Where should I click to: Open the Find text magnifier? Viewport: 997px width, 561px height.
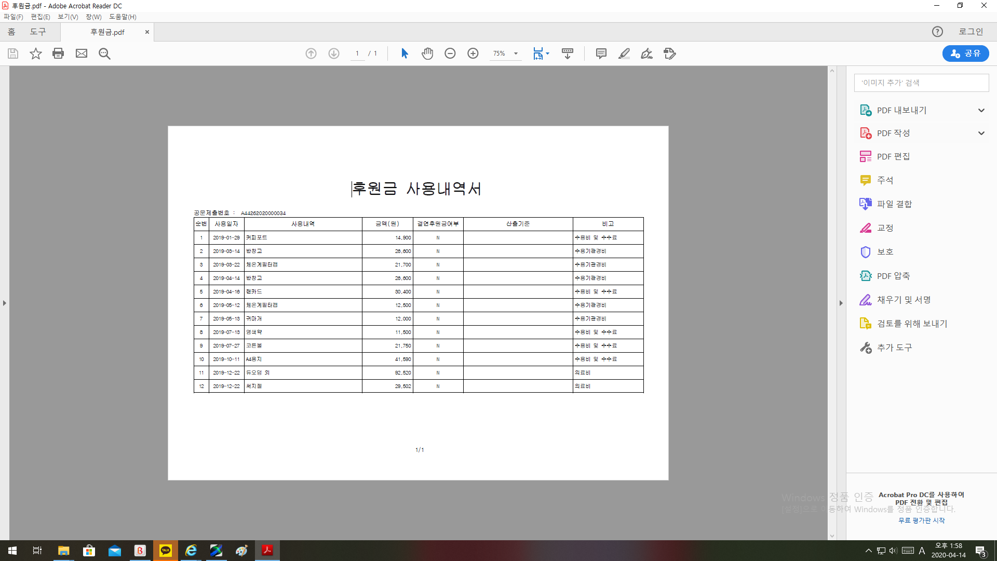(x=104, y=54)
